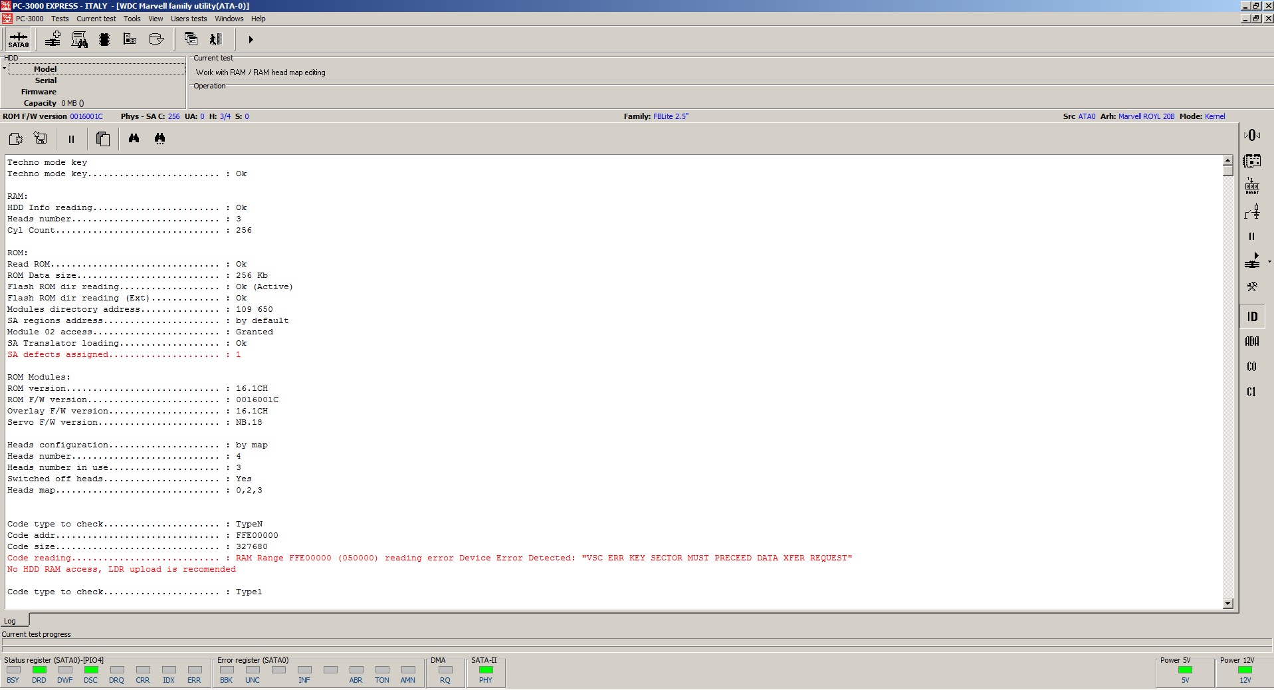Click the Family value FBLite 2.5"
The image size is (1274, 690).
[671, 116]
